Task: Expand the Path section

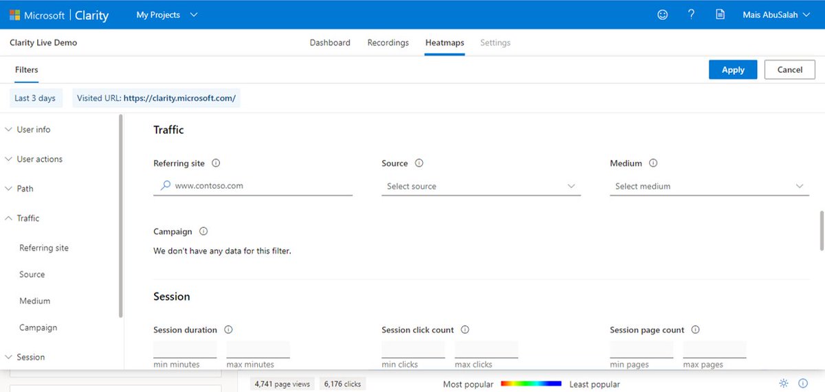Action: 19,188
